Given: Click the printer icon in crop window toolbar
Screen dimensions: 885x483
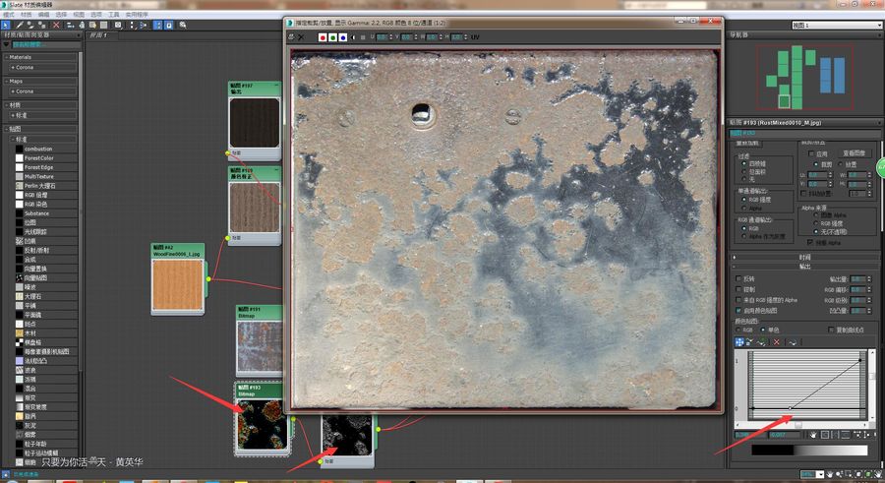Looking at the screenshot, I should coord(291,37).
